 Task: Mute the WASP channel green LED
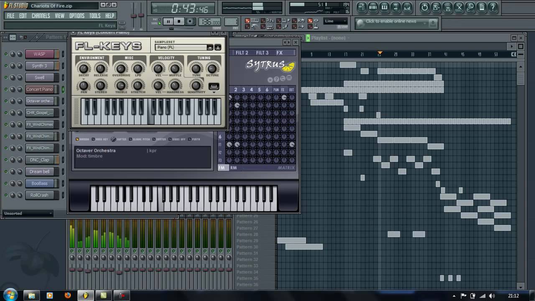coord(6,54)
